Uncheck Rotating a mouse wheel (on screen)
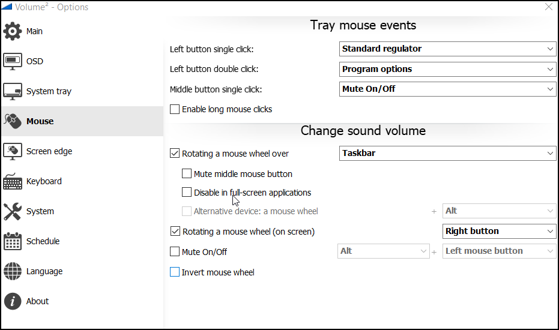This screenshot has width=559, height=330. [175, 231]
